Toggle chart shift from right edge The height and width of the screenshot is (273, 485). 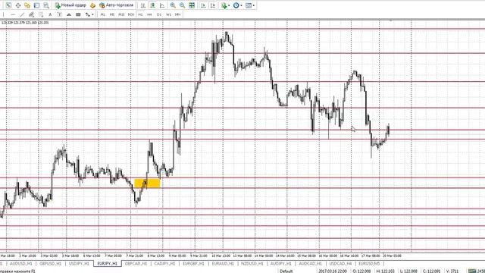[x=213, y=5]
